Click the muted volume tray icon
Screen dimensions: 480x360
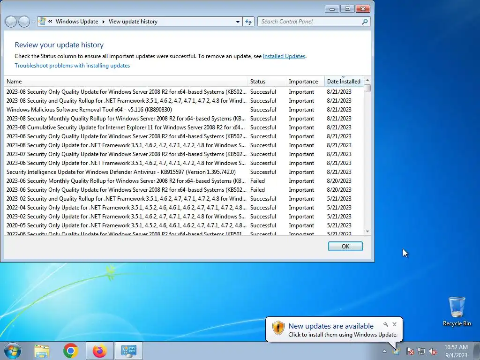[x=433, y=351]
